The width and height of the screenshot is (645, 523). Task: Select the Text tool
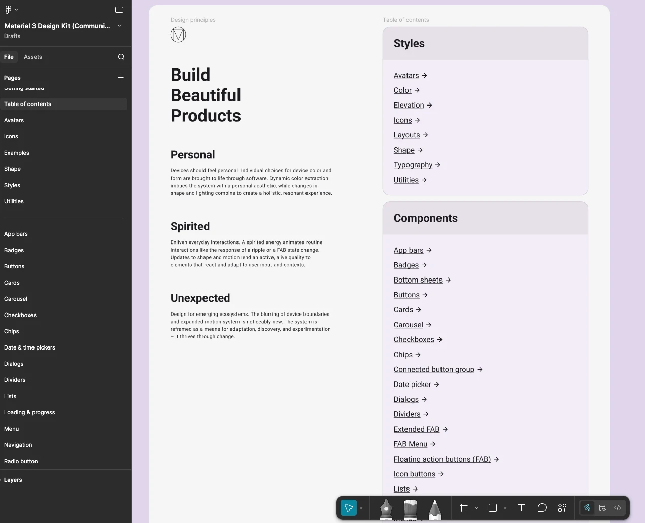[521, 508]
